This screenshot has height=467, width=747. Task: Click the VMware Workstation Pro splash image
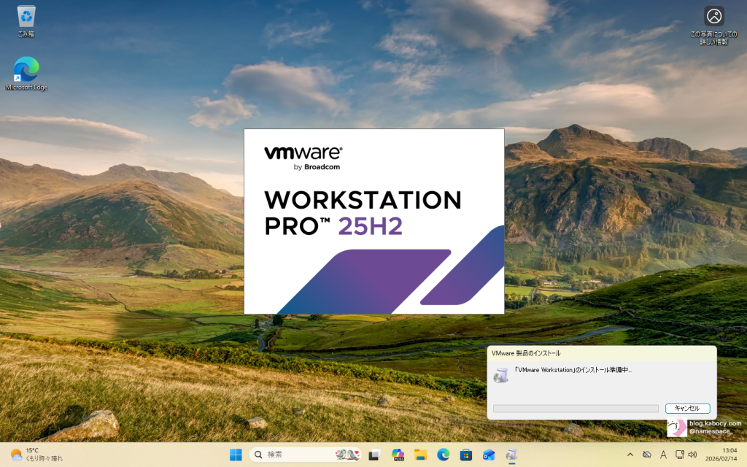tap(373, 221)
